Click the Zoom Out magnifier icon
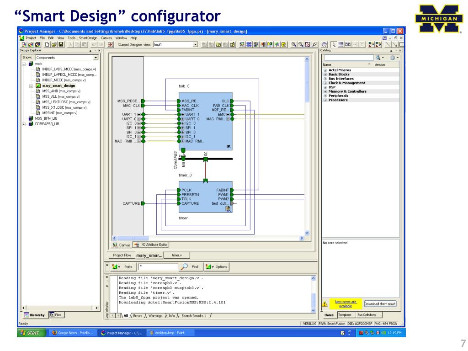468x351 pixels. pyautogui.click(x=301, y=44)
